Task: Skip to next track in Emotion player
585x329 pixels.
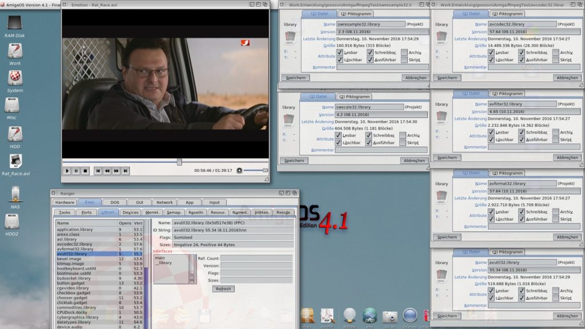Action: (x=125, y=171)
